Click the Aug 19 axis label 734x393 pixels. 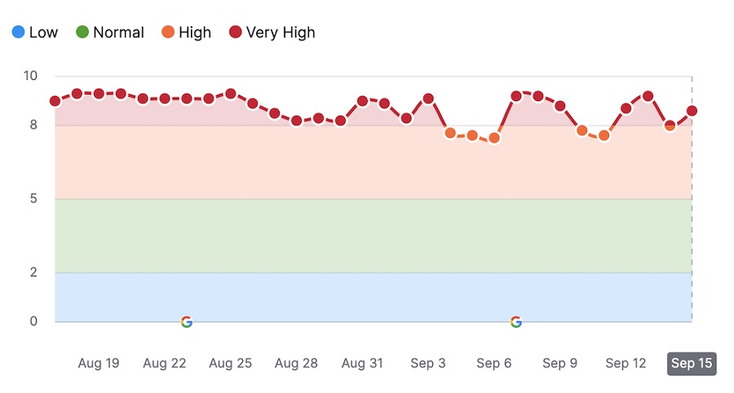point(99,364)
